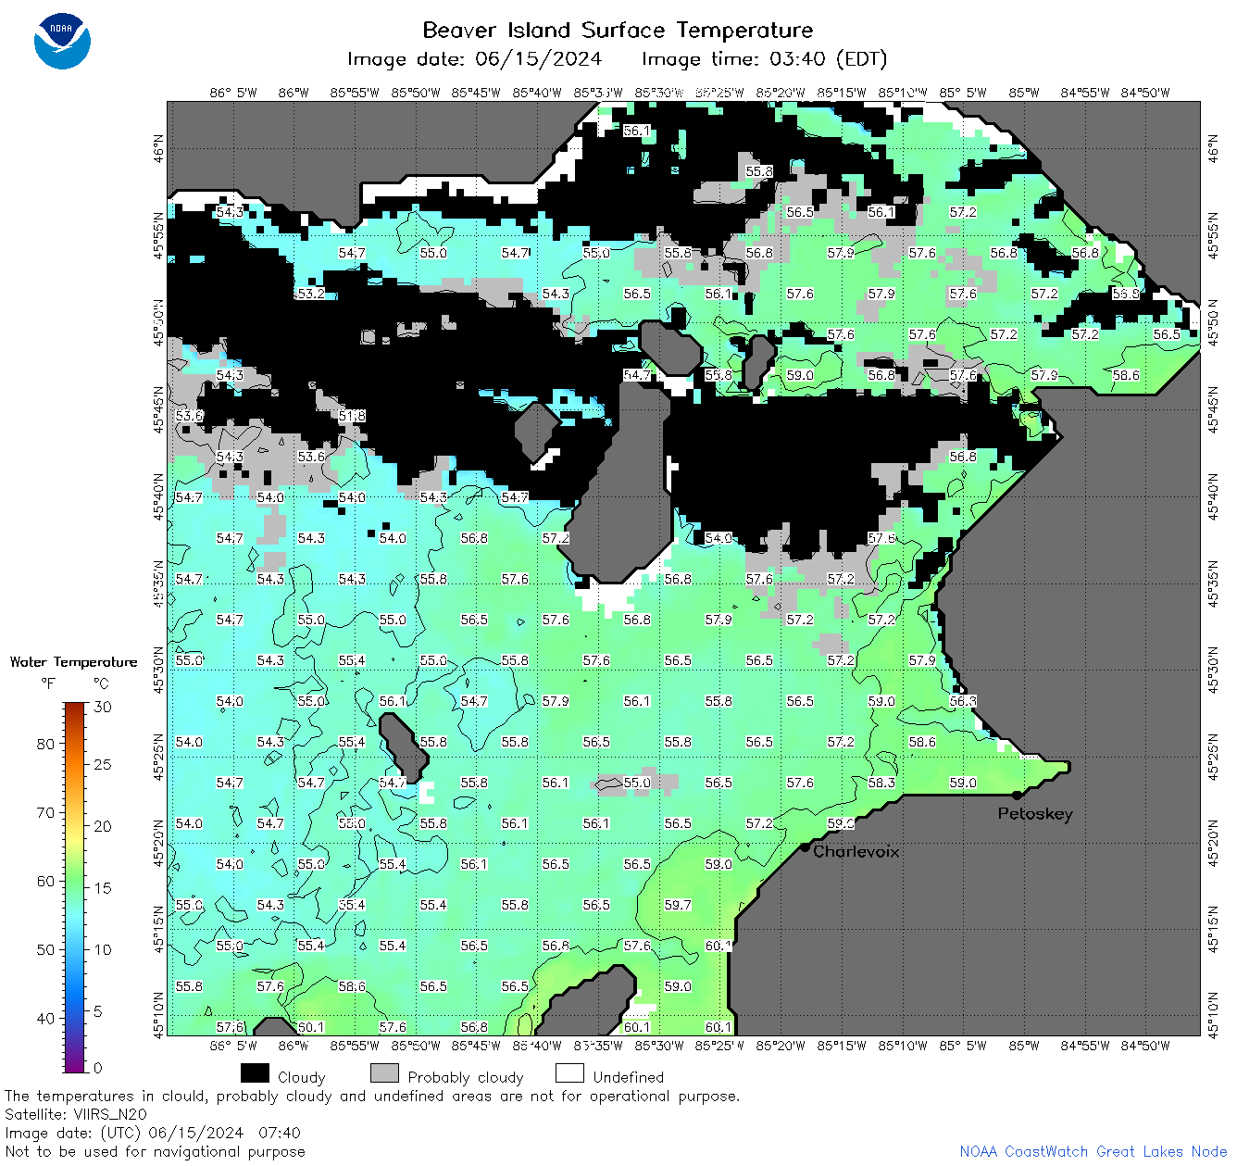Screen dimensions: 1237x1166
Task: Click the 59.7 temperature reading
Action: [678, 905]
